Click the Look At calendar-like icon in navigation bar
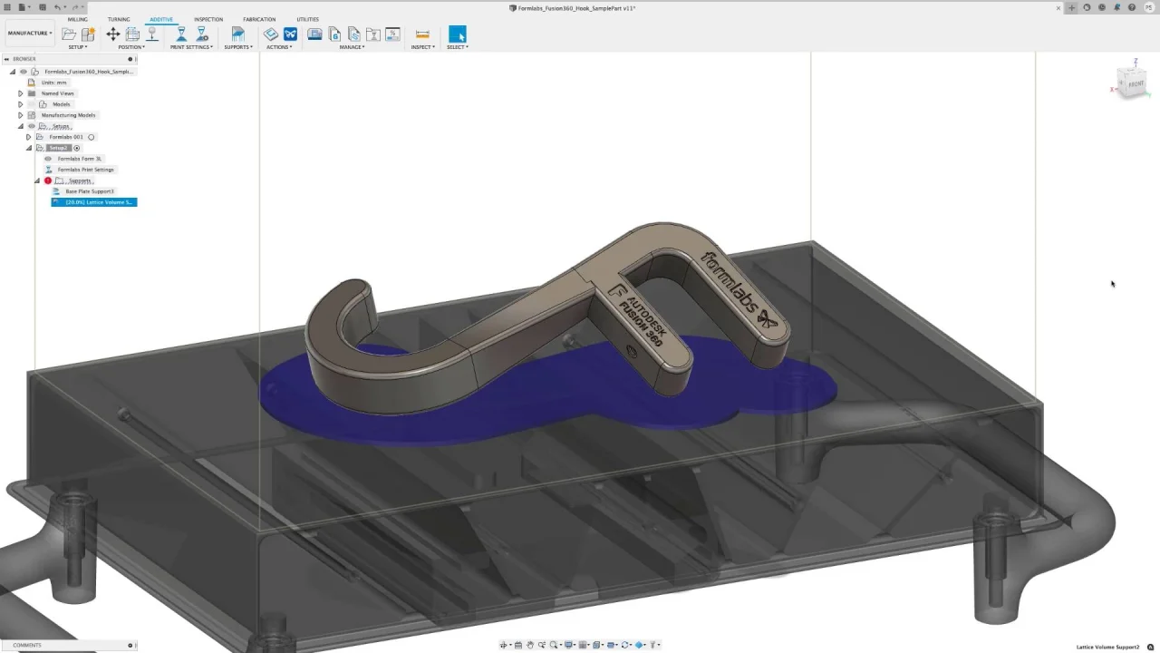Screen dimensions: 1160x653 tap(518, 645)
